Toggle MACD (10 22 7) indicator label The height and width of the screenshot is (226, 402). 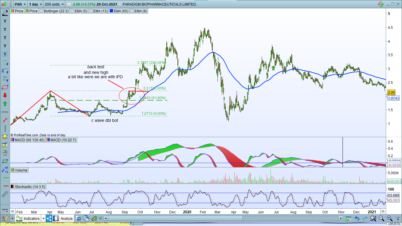tap(61, 140)
